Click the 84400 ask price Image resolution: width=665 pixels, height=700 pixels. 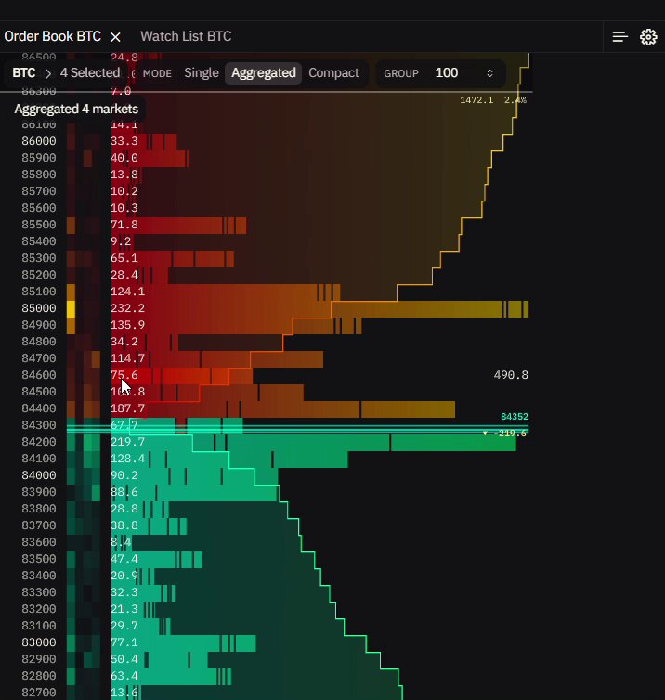pyautogui.click(x=39, y=408)
